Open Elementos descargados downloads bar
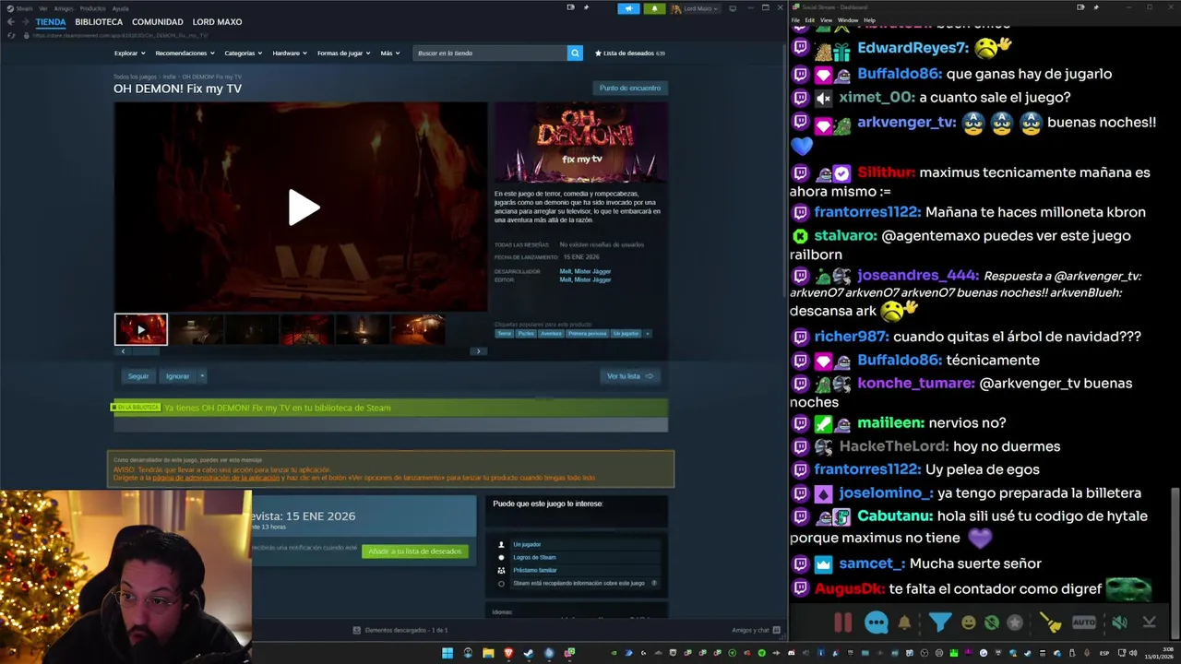 pyautogui.click(x=400, y=630)
